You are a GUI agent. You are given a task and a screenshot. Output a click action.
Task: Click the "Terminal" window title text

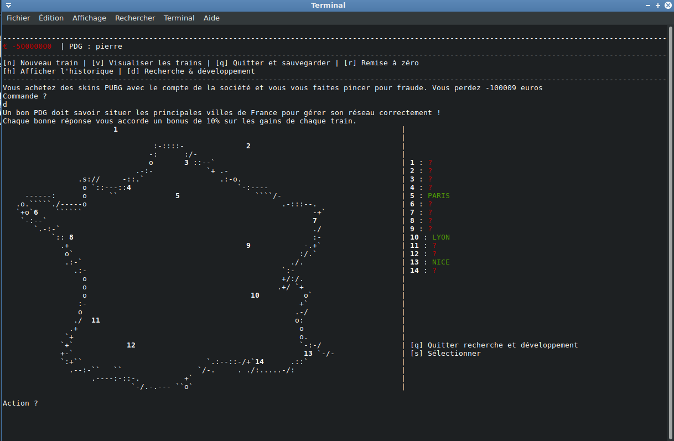click(x=328, y=5)
